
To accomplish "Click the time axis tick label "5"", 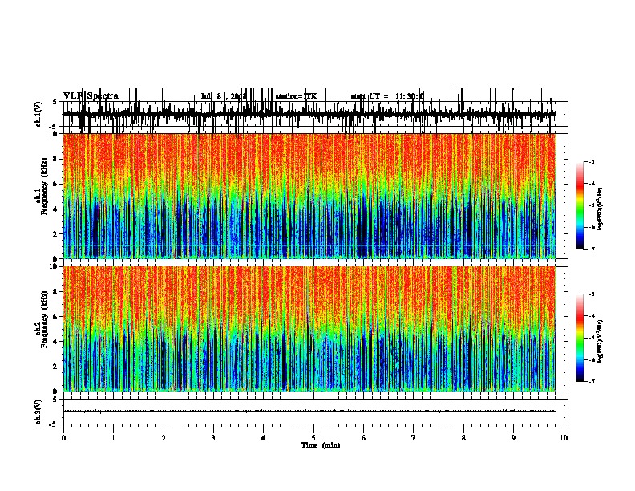I will point(313,438).
